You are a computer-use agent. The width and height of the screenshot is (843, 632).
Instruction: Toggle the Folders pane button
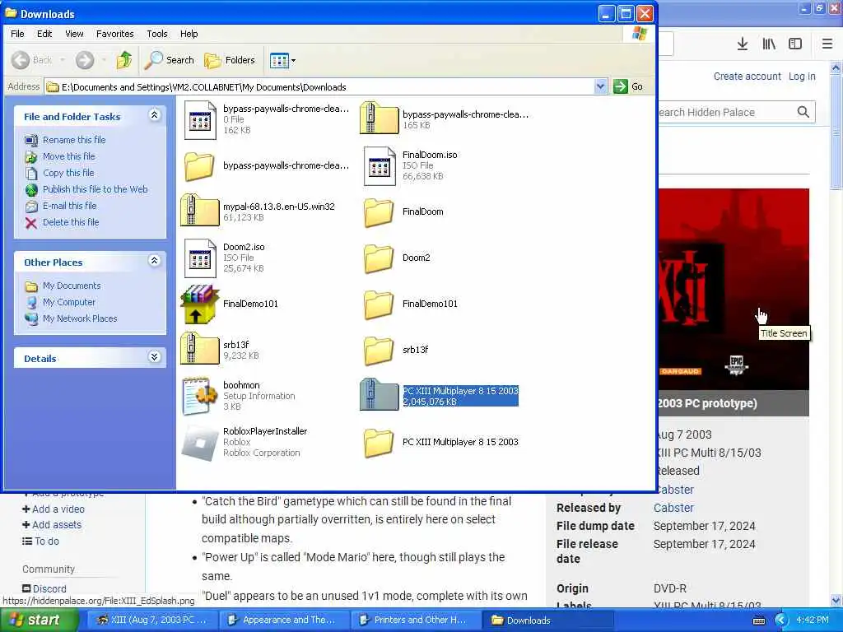point(230,59)
